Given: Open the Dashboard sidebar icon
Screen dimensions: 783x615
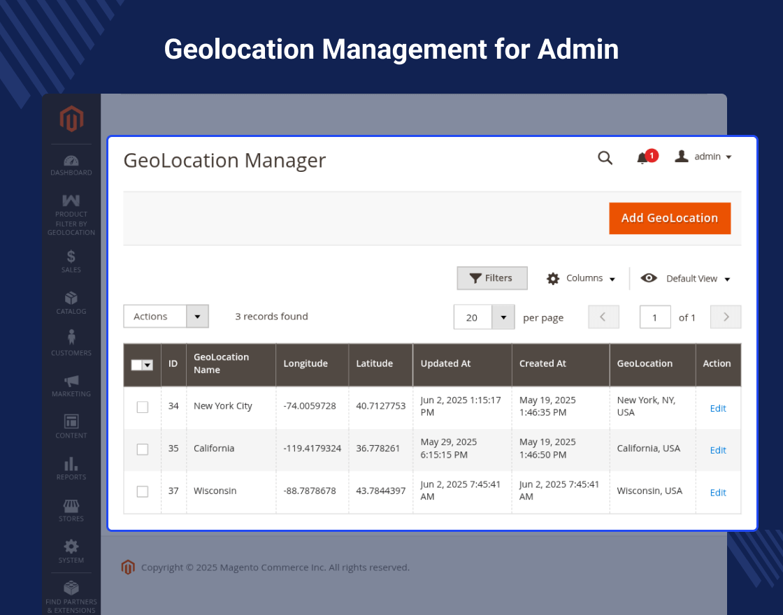Looking at the screenshot, I should pyautogui.click(x=71, y=161).
